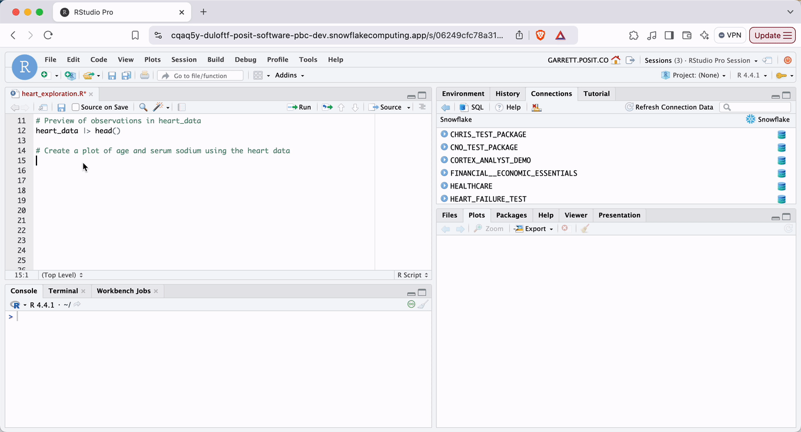Click Refresh Connection Data button
801x432 pixels.
[x=669, y=107]
